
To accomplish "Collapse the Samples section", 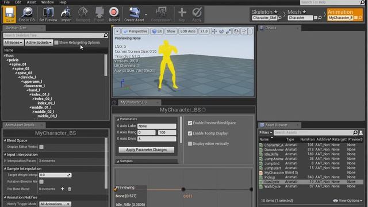I will point(118,161).
